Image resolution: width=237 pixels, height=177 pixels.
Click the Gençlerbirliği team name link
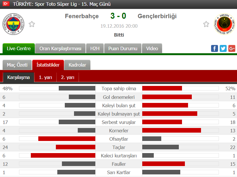click(x=157, y=16)
